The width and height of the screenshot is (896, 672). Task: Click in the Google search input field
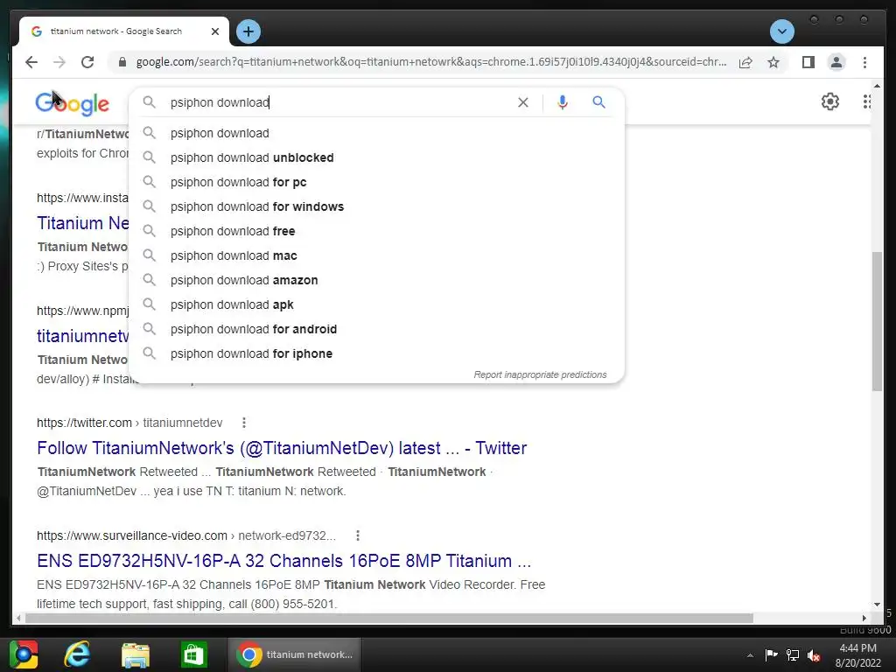pyautogui.click(x=337, y=102)
